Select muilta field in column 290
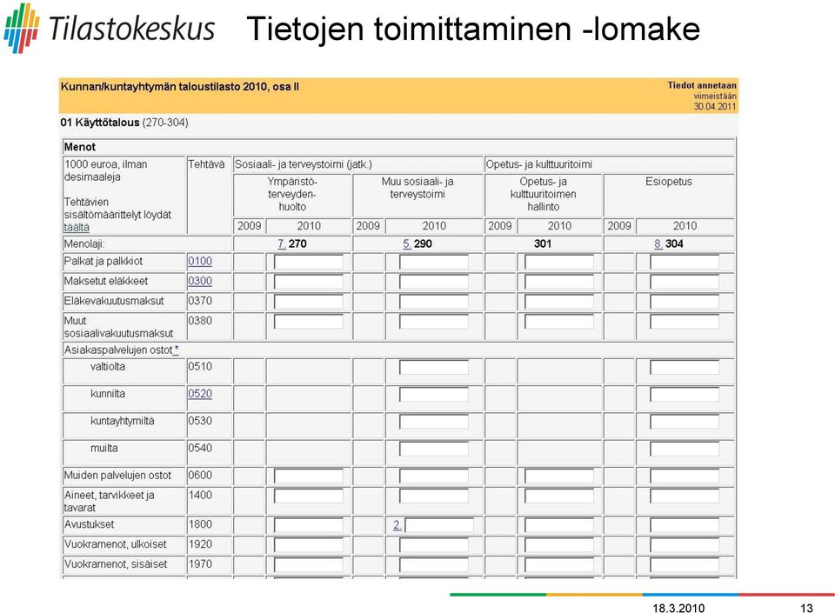 [x=434, y=449]
